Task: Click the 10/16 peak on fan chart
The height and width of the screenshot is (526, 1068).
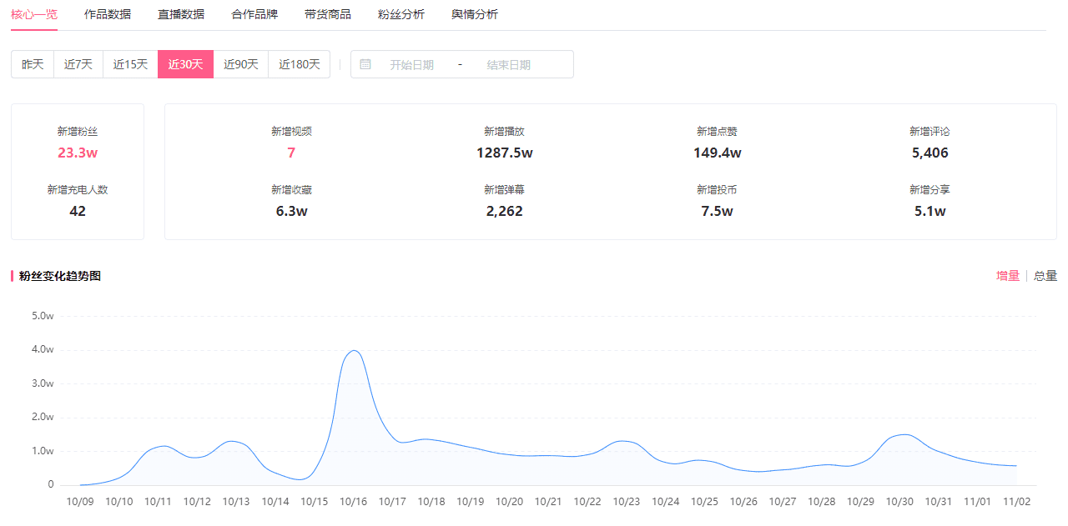Action: [x=354, y=351]
